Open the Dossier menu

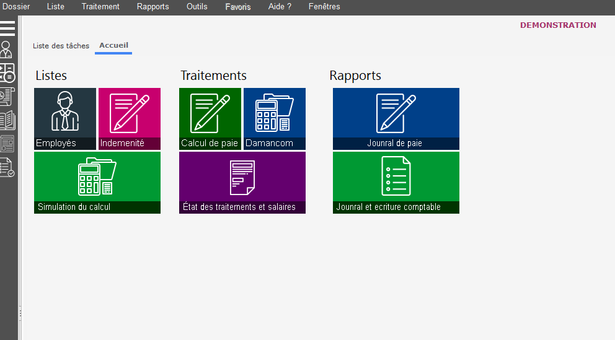16,7
